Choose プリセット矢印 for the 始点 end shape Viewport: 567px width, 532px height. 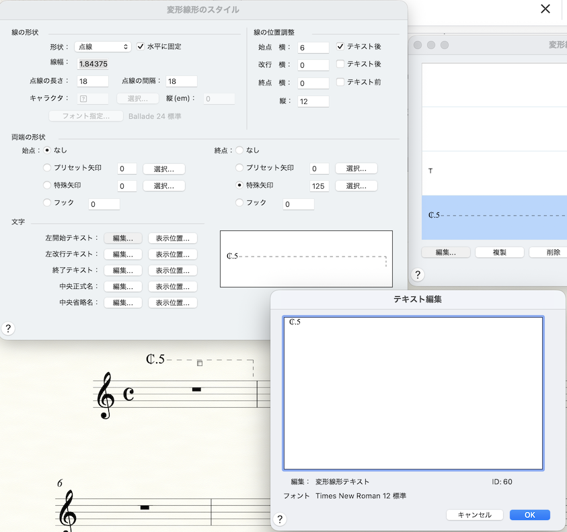47,168
